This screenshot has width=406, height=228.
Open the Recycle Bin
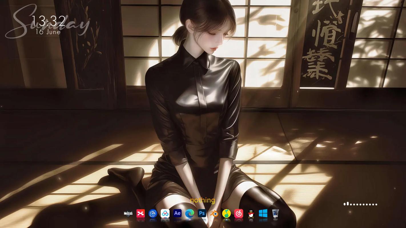[x=276, y=213]
